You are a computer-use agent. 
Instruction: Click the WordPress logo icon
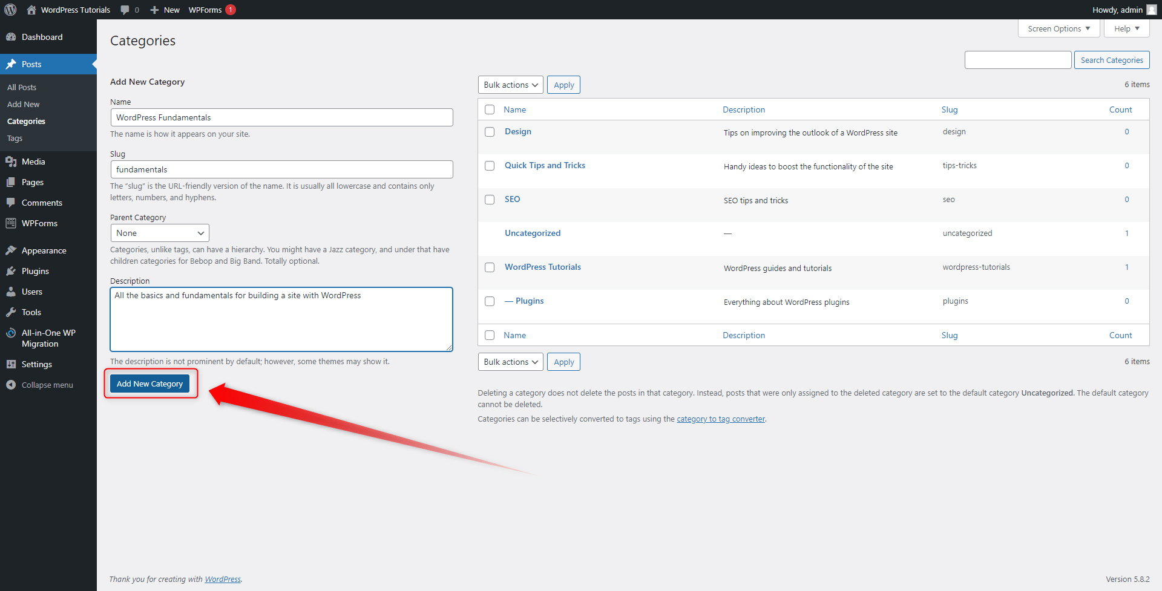[10, 10]
